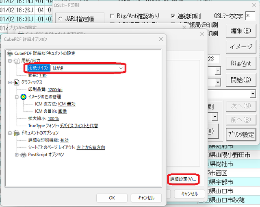260x207 pixels.
Task: Collapse the 用紙/出力 tree node
Action: click(10, 61)
